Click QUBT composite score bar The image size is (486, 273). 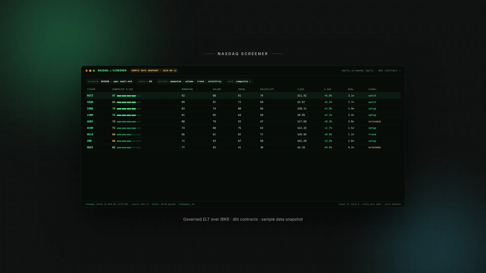coord(129,122)
